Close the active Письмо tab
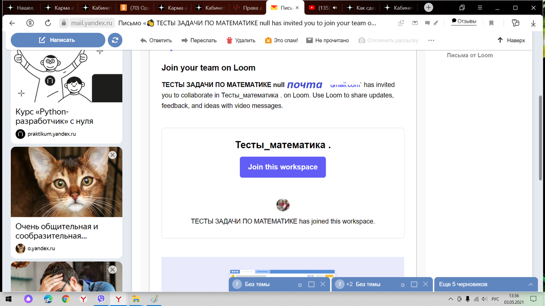 click(297, 8)
